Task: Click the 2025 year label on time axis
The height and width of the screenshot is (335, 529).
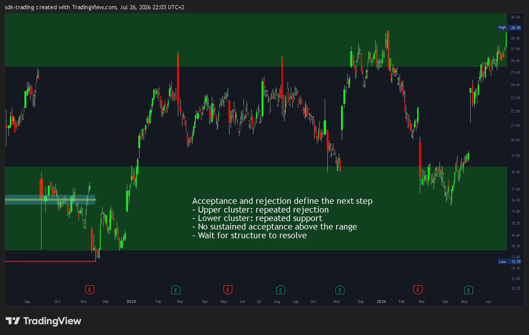Action: tap(131, 302)
